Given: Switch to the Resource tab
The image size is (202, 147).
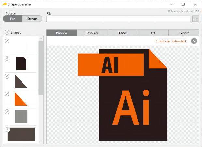Looking at the screenshot, I should tap(92, 33).
